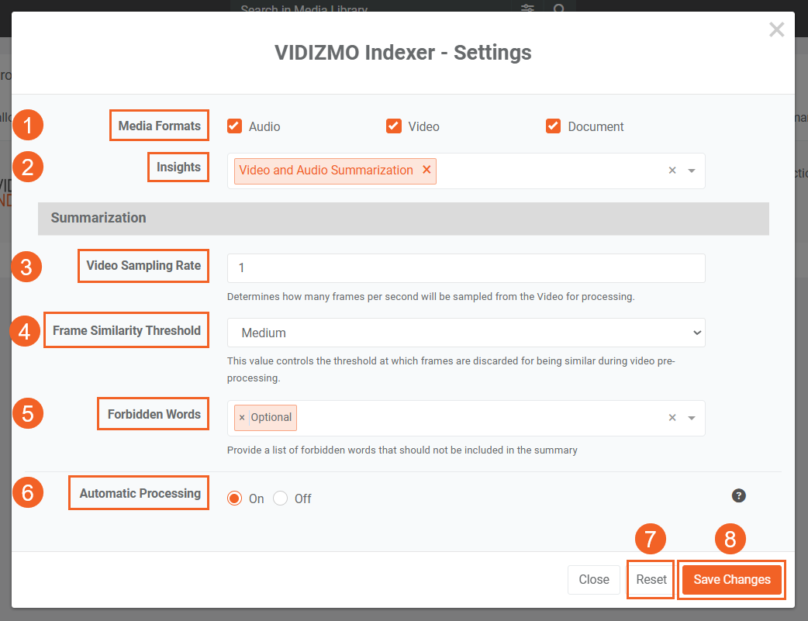The image size is (808, 621).
Task: Click the search magnifier icon in Media Library
Action: 558,9
